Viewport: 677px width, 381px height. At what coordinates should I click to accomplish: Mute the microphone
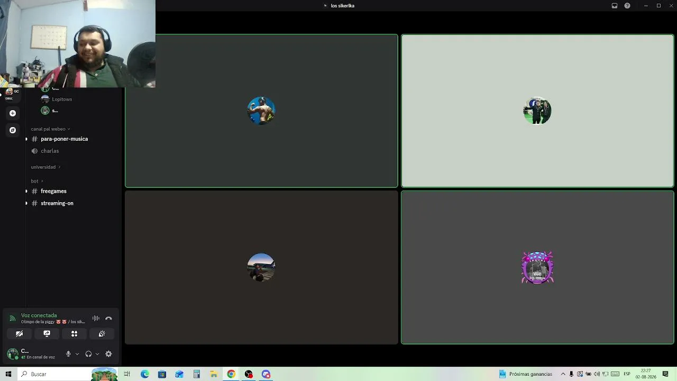(68, 354)
